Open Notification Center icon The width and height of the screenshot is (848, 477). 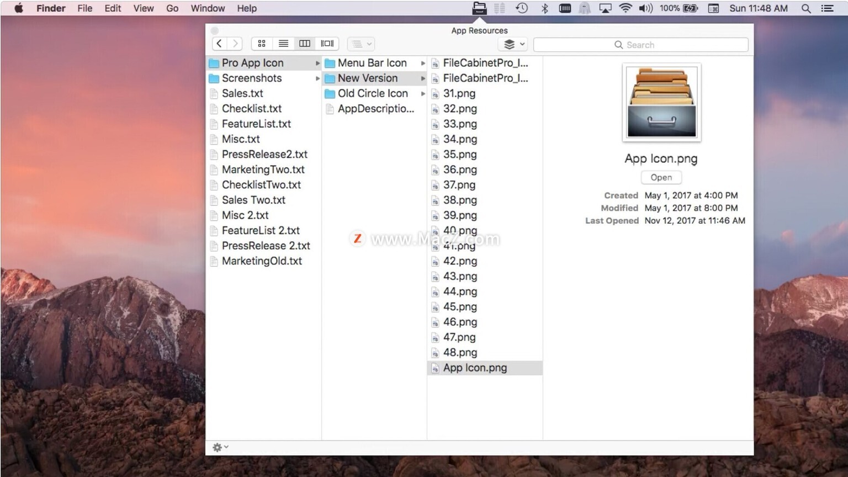[827, 8]
